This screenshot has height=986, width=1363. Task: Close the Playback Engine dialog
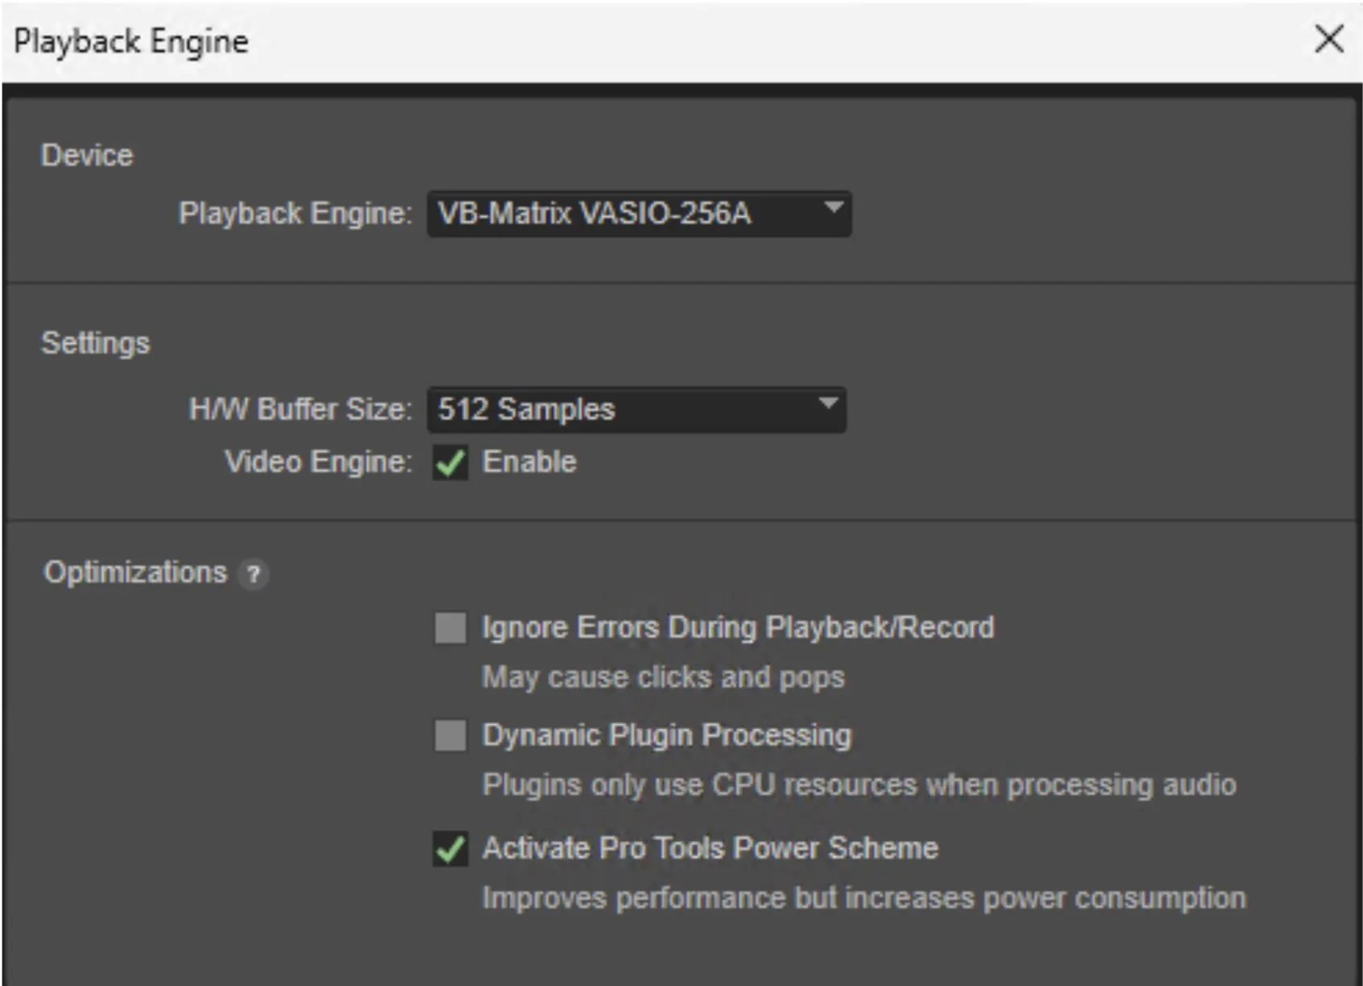(x=1329, y=39)
